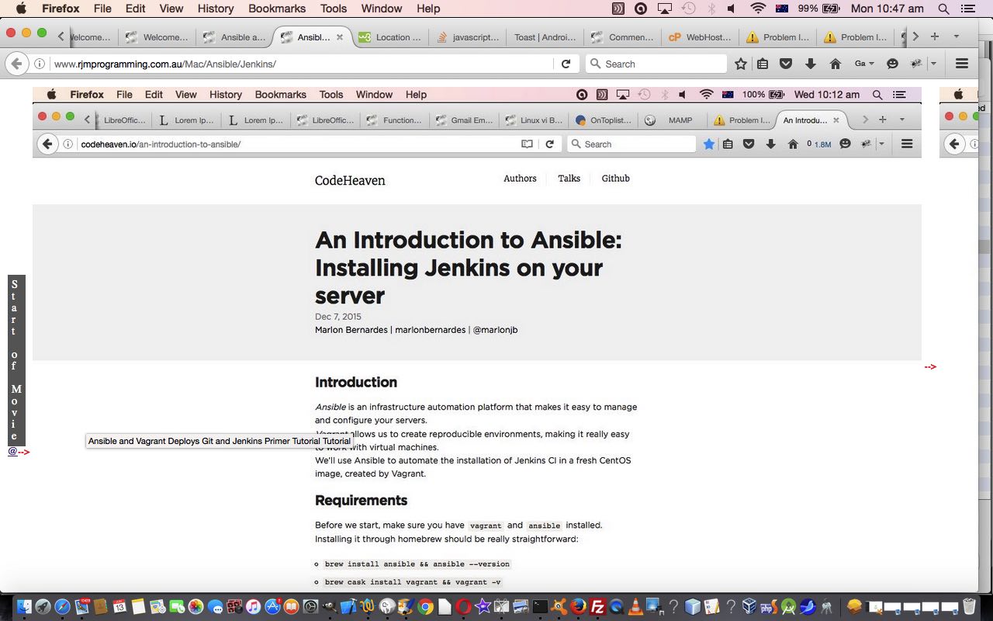Click Talks link in embedded CodeHeaven page
993x621 pixels.
tap(569, 179)
